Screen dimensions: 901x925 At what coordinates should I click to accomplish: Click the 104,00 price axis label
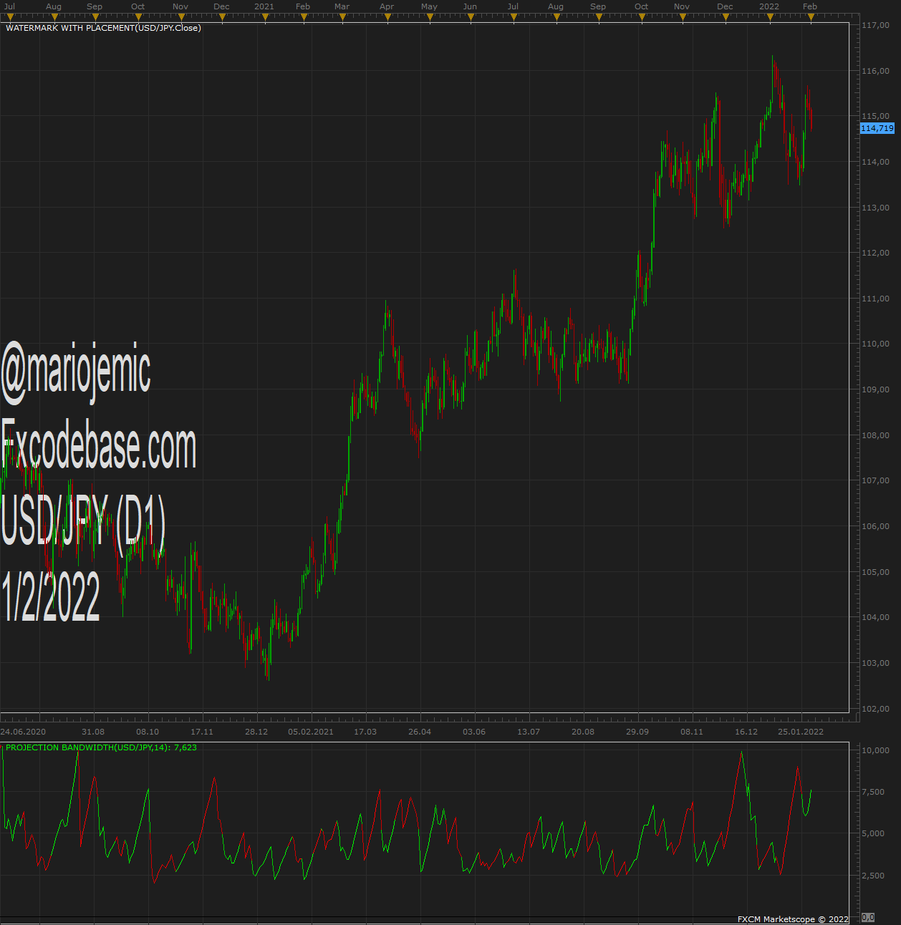point(875,617)
